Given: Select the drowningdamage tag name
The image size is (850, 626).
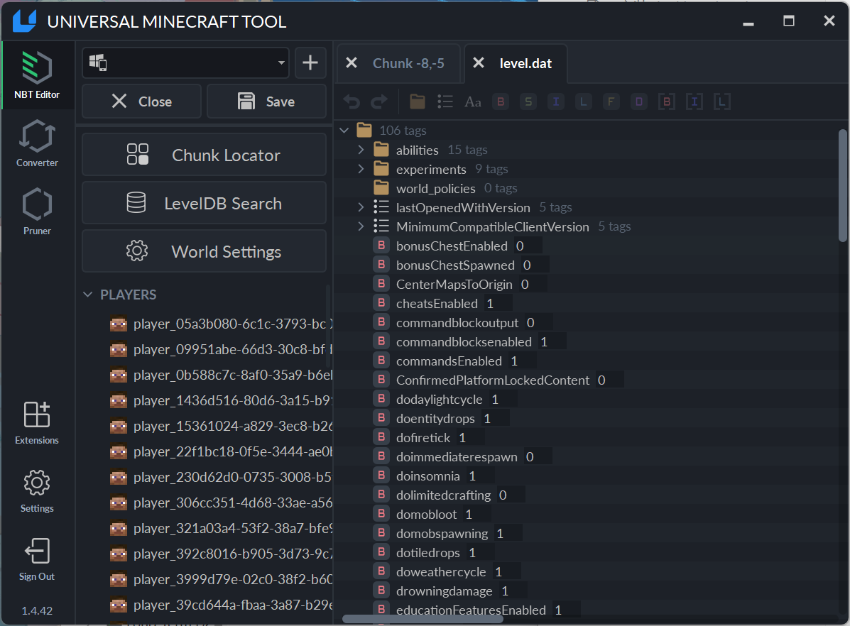Looking at the screenshot, I should 444,591.
